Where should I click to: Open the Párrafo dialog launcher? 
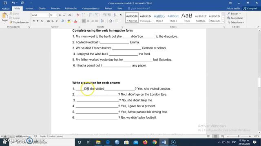(122, 27)
